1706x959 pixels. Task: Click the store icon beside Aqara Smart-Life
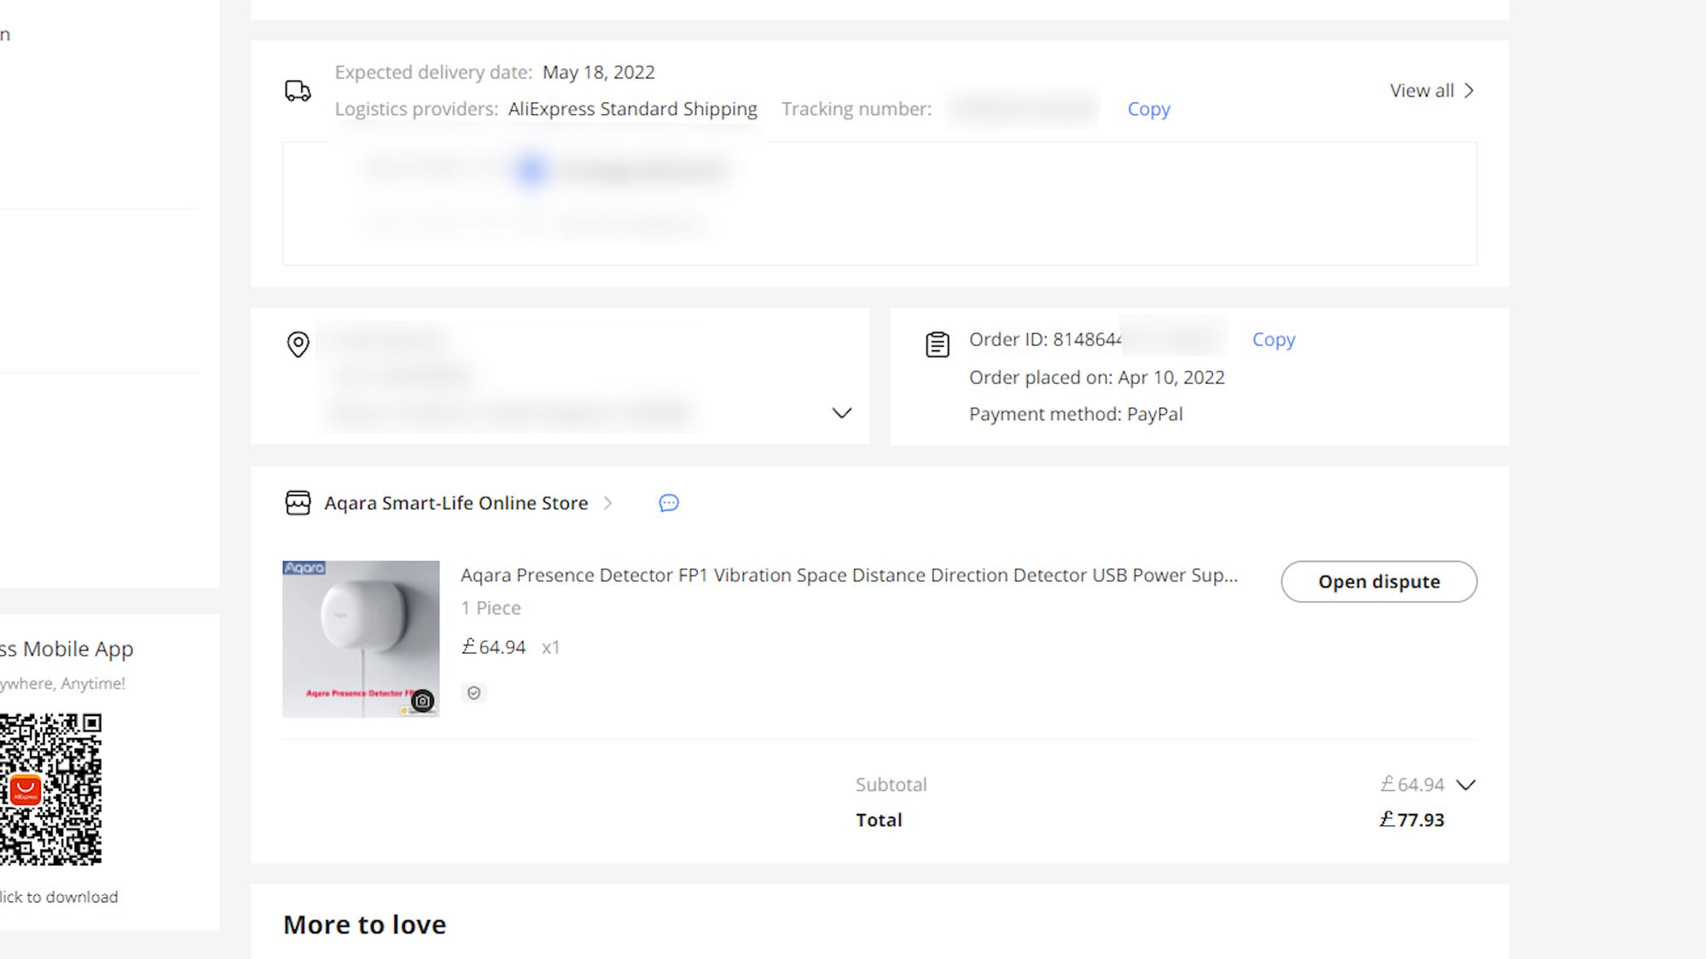pyautogui.click(x=298, y=503)
